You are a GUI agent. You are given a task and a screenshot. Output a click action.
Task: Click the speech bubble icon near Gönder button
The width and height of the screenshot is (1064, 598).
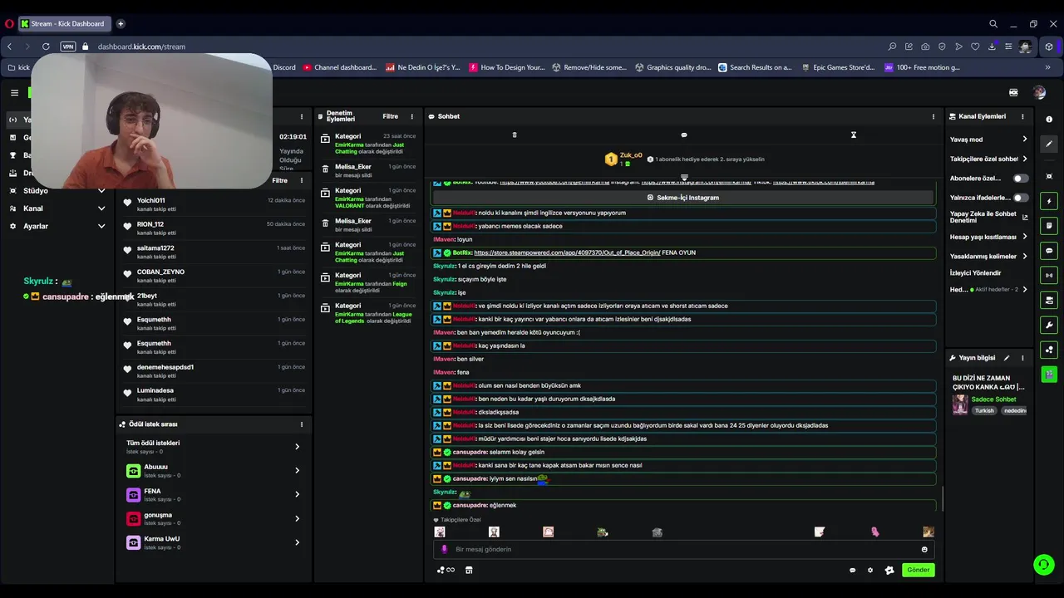[852, 570]
